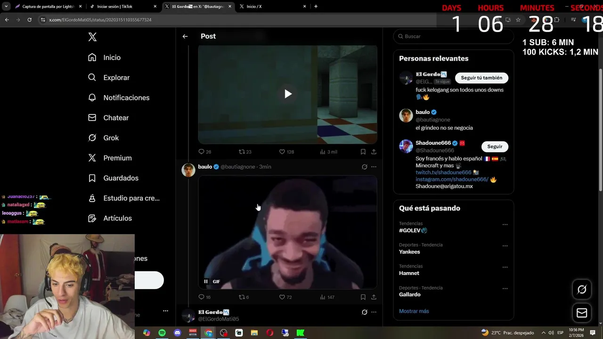The image size is (603, 339).
Task: Open more options on El Gordo's bottom post
Action: tap(374, 312)
